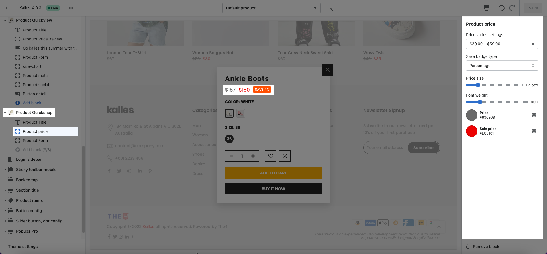Expand the Slider button, dot config arrow
The width and height of the screenshot is (547, 254).
[5, 221]
